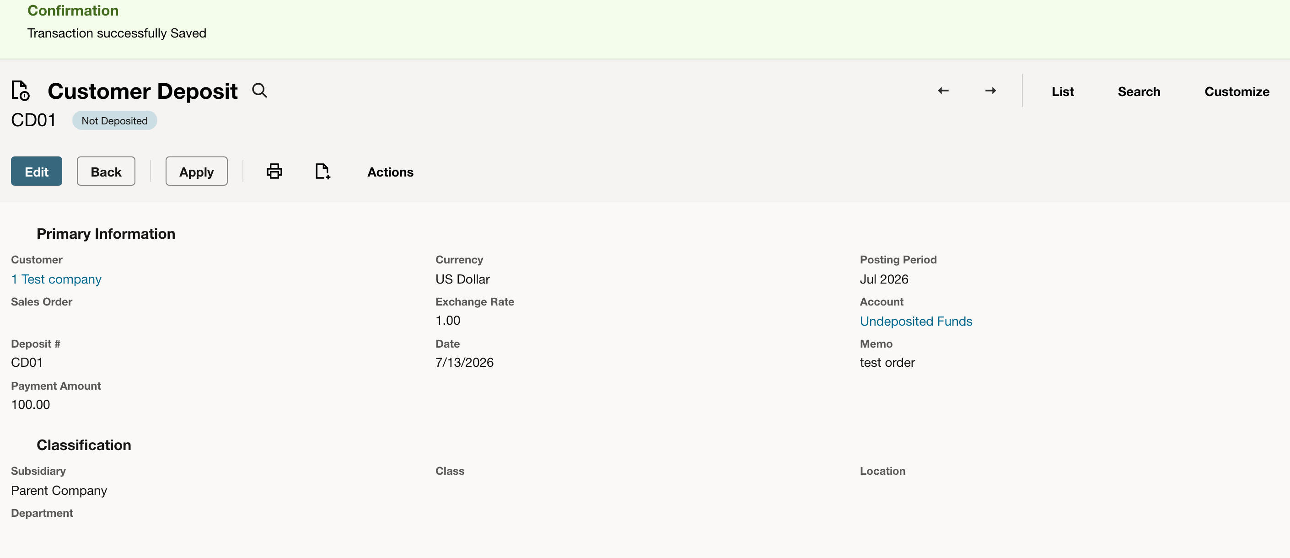Select the Date value 7/13/2026
The image size is (1290, 558).
[464, 362]
